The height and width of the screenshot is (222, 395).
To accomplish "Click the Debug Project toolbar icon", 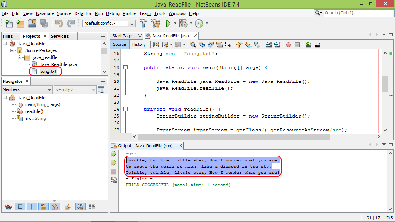I will click(183, 24).
